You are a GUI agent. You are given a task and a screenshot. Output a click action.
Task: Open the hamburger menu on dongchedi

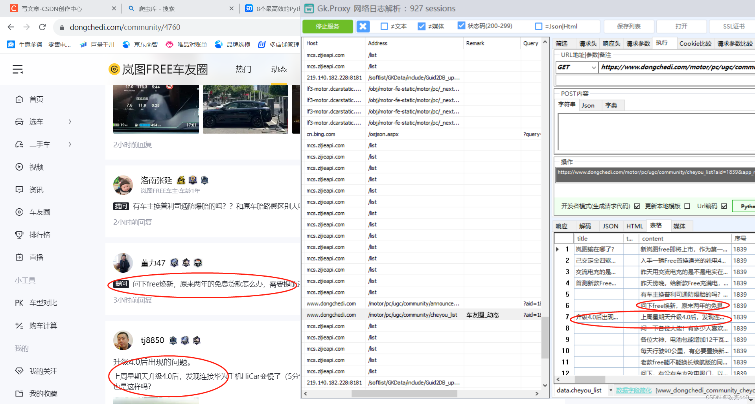click(18, 70)
